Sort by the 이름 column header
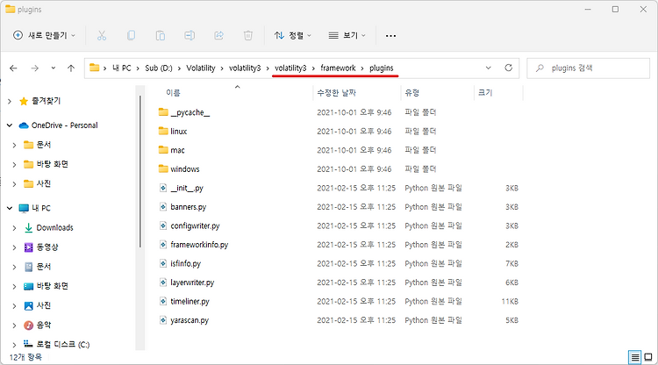 (173, 93)
